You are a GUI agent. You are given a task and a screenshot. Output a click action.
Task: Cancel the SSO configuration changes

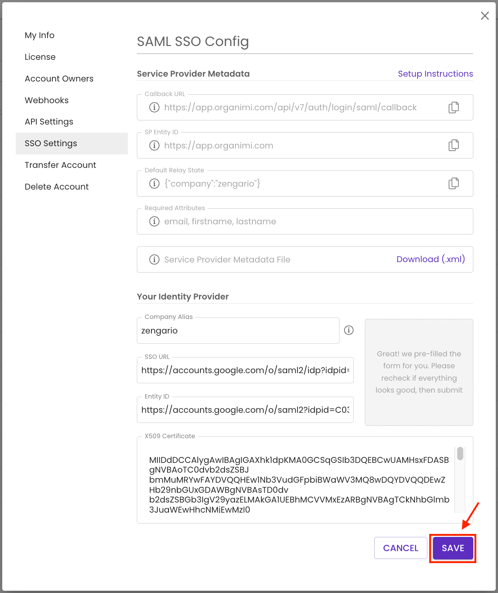[x=400, y=548]
